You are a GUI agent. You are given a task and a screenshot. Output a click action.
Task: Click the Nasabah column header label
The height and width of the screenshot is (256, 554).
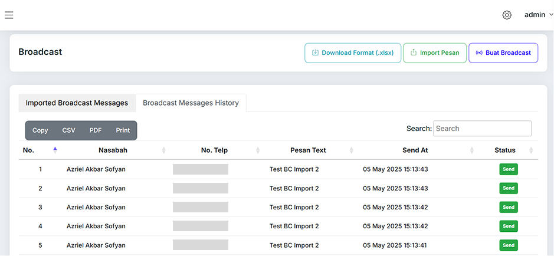[x=113, y=150]
